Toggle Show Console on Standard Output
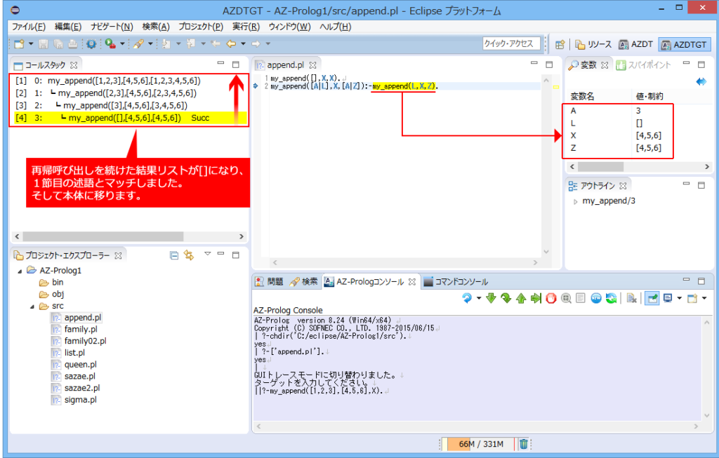The image size is (719, 458). tap(668, 297)
